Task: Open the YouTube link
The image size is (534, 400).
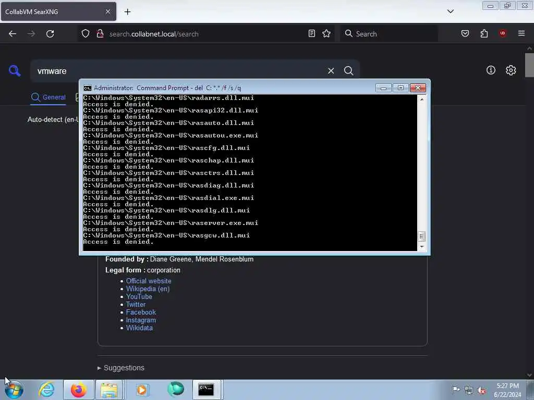Action: pos(139,296)
